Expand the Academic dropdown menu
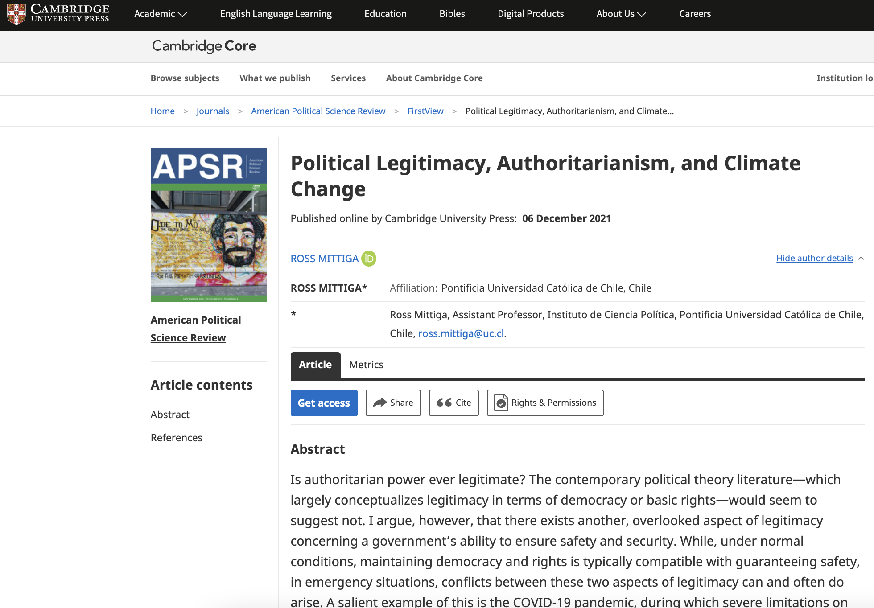This screenshot has height=608, width=874. pos(161,14)
